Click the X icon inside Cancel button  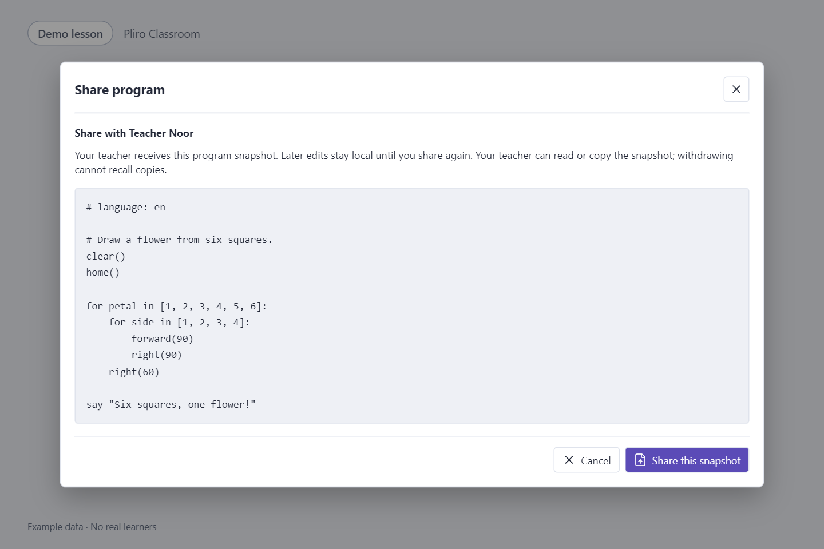(x=569, y=460)
